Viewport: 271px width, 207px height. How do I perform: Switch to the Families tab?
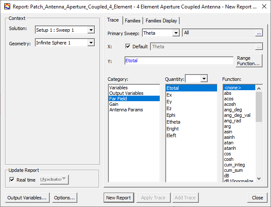point(133,21)
